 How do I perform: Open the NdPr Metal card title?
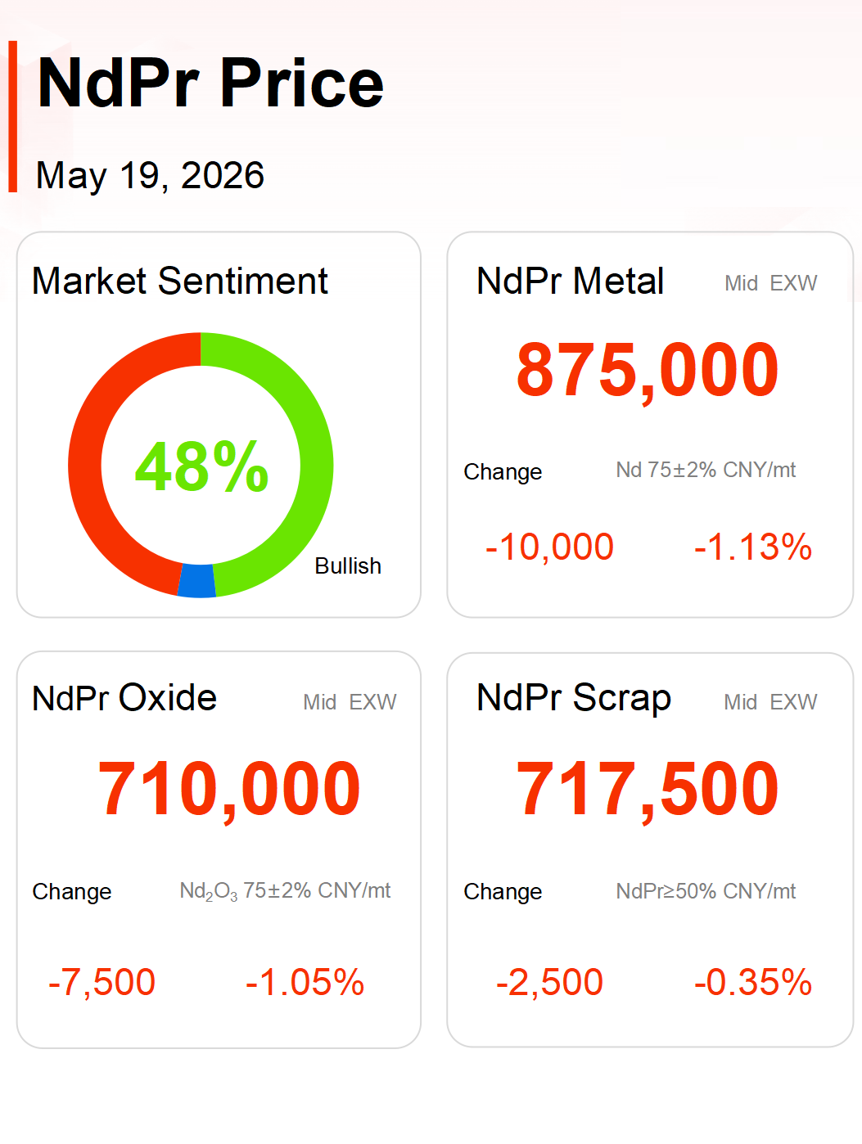(x=570, y=281)
